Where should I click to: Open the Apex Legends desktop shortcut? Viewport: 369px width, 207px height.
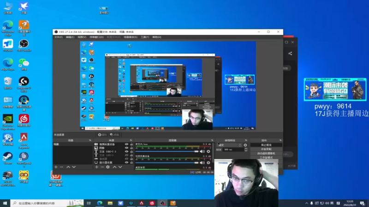click(24, 141)
